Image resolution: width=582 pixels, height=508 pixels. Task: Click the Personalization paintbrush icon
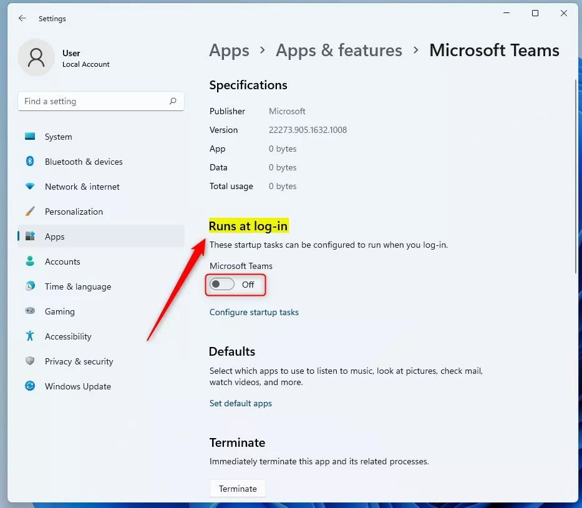[x=30, y=212]
